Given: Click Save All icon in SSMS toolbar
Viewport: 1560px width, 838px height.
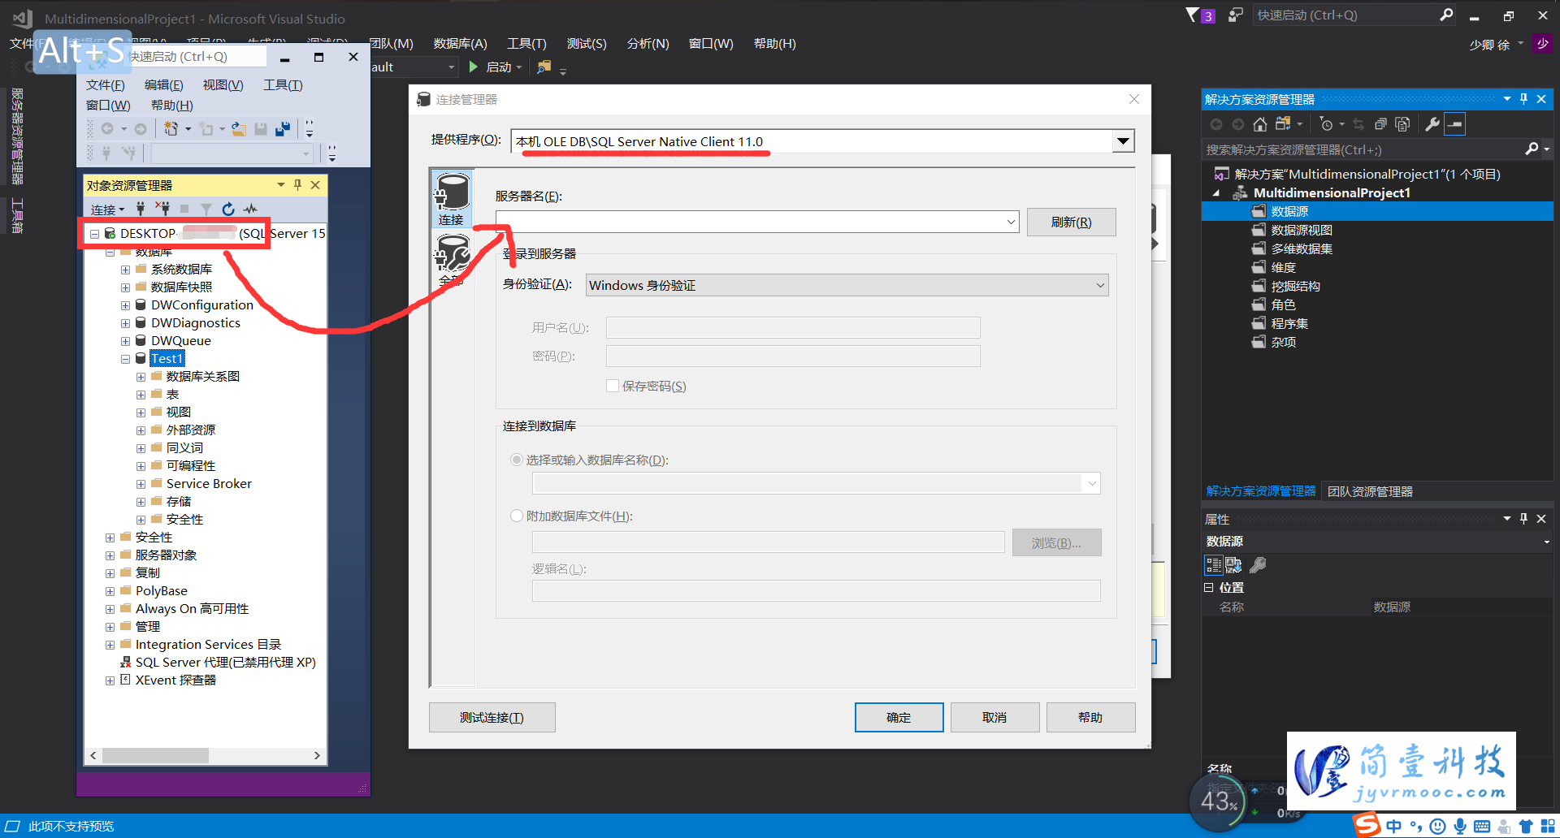Looking at the screenshot, I should (x=283, y=128).
